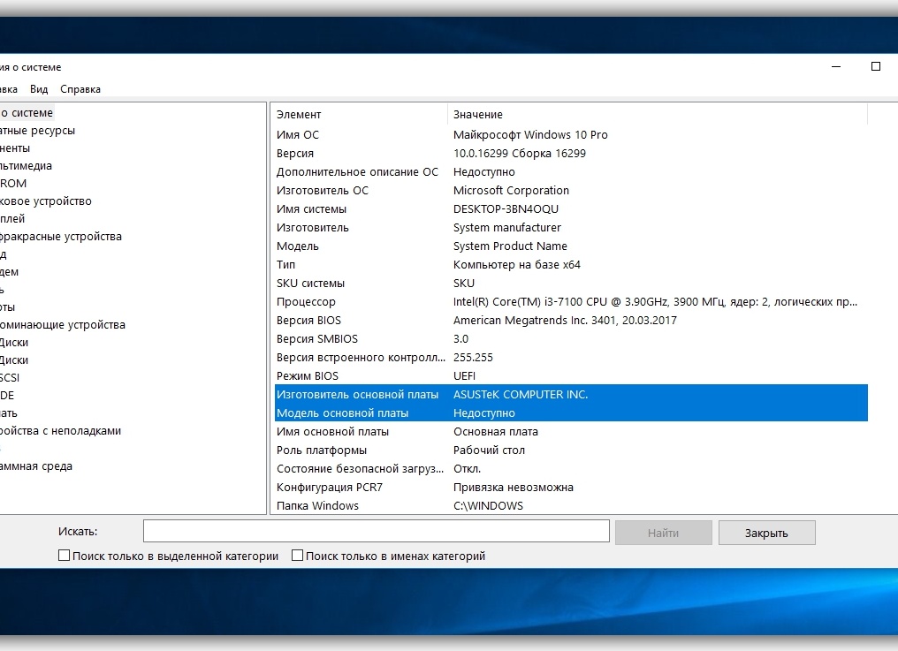Screen dimensions: 898x651
Task: Select the "Имя основной платы" row label
Action: (332, 432)
